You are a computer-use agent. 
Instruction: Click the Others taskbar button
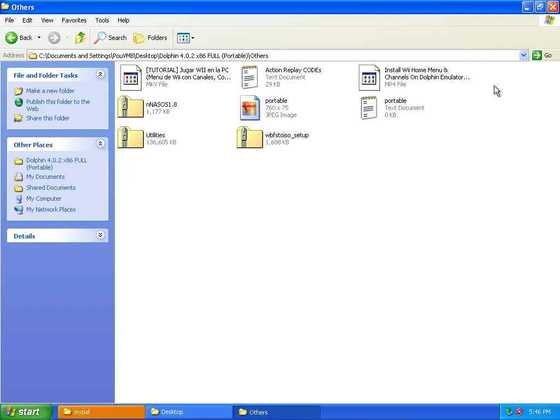pyautogui.click(x=277, y=412)
